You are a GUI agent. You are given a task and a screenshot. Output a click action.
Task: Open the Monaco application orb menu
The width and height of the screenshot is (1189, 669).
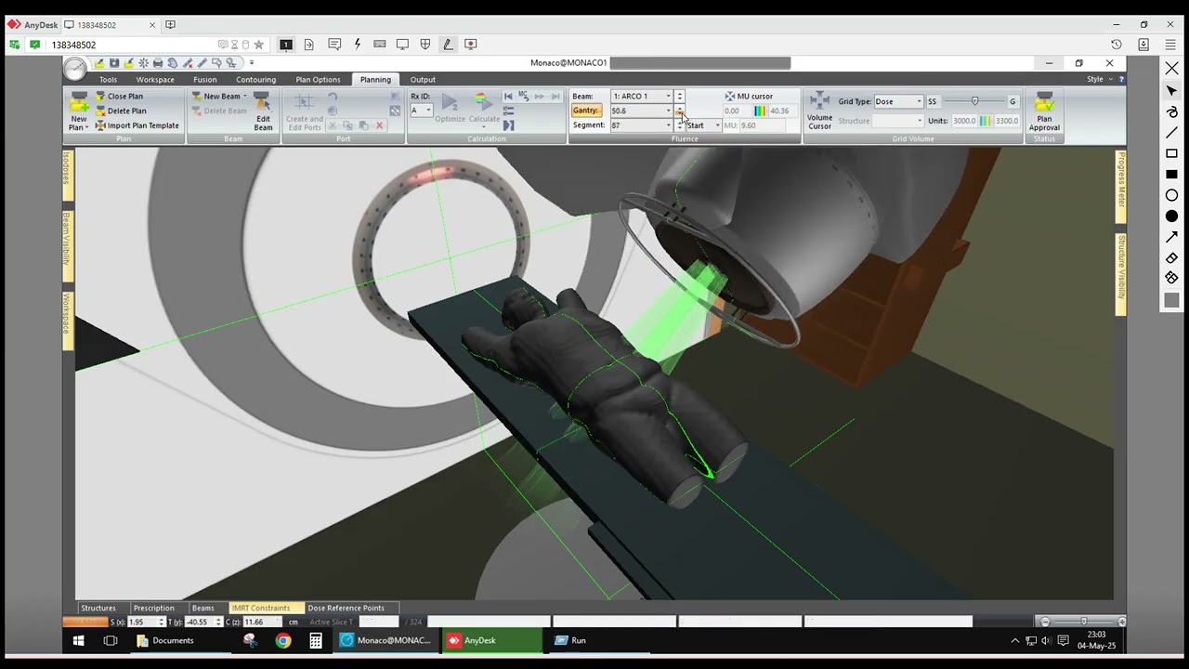pos(75,68)
